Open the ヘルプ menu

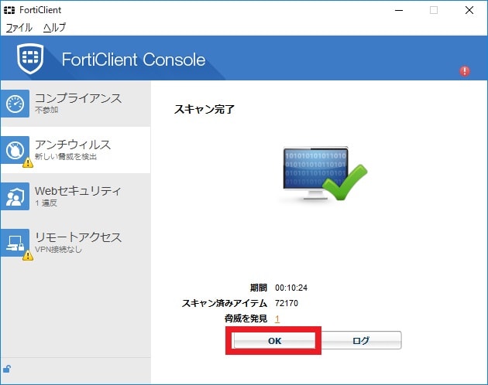54,28
